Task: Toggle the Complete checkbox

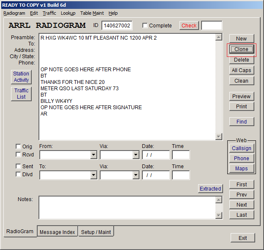Action: [145, 26]
